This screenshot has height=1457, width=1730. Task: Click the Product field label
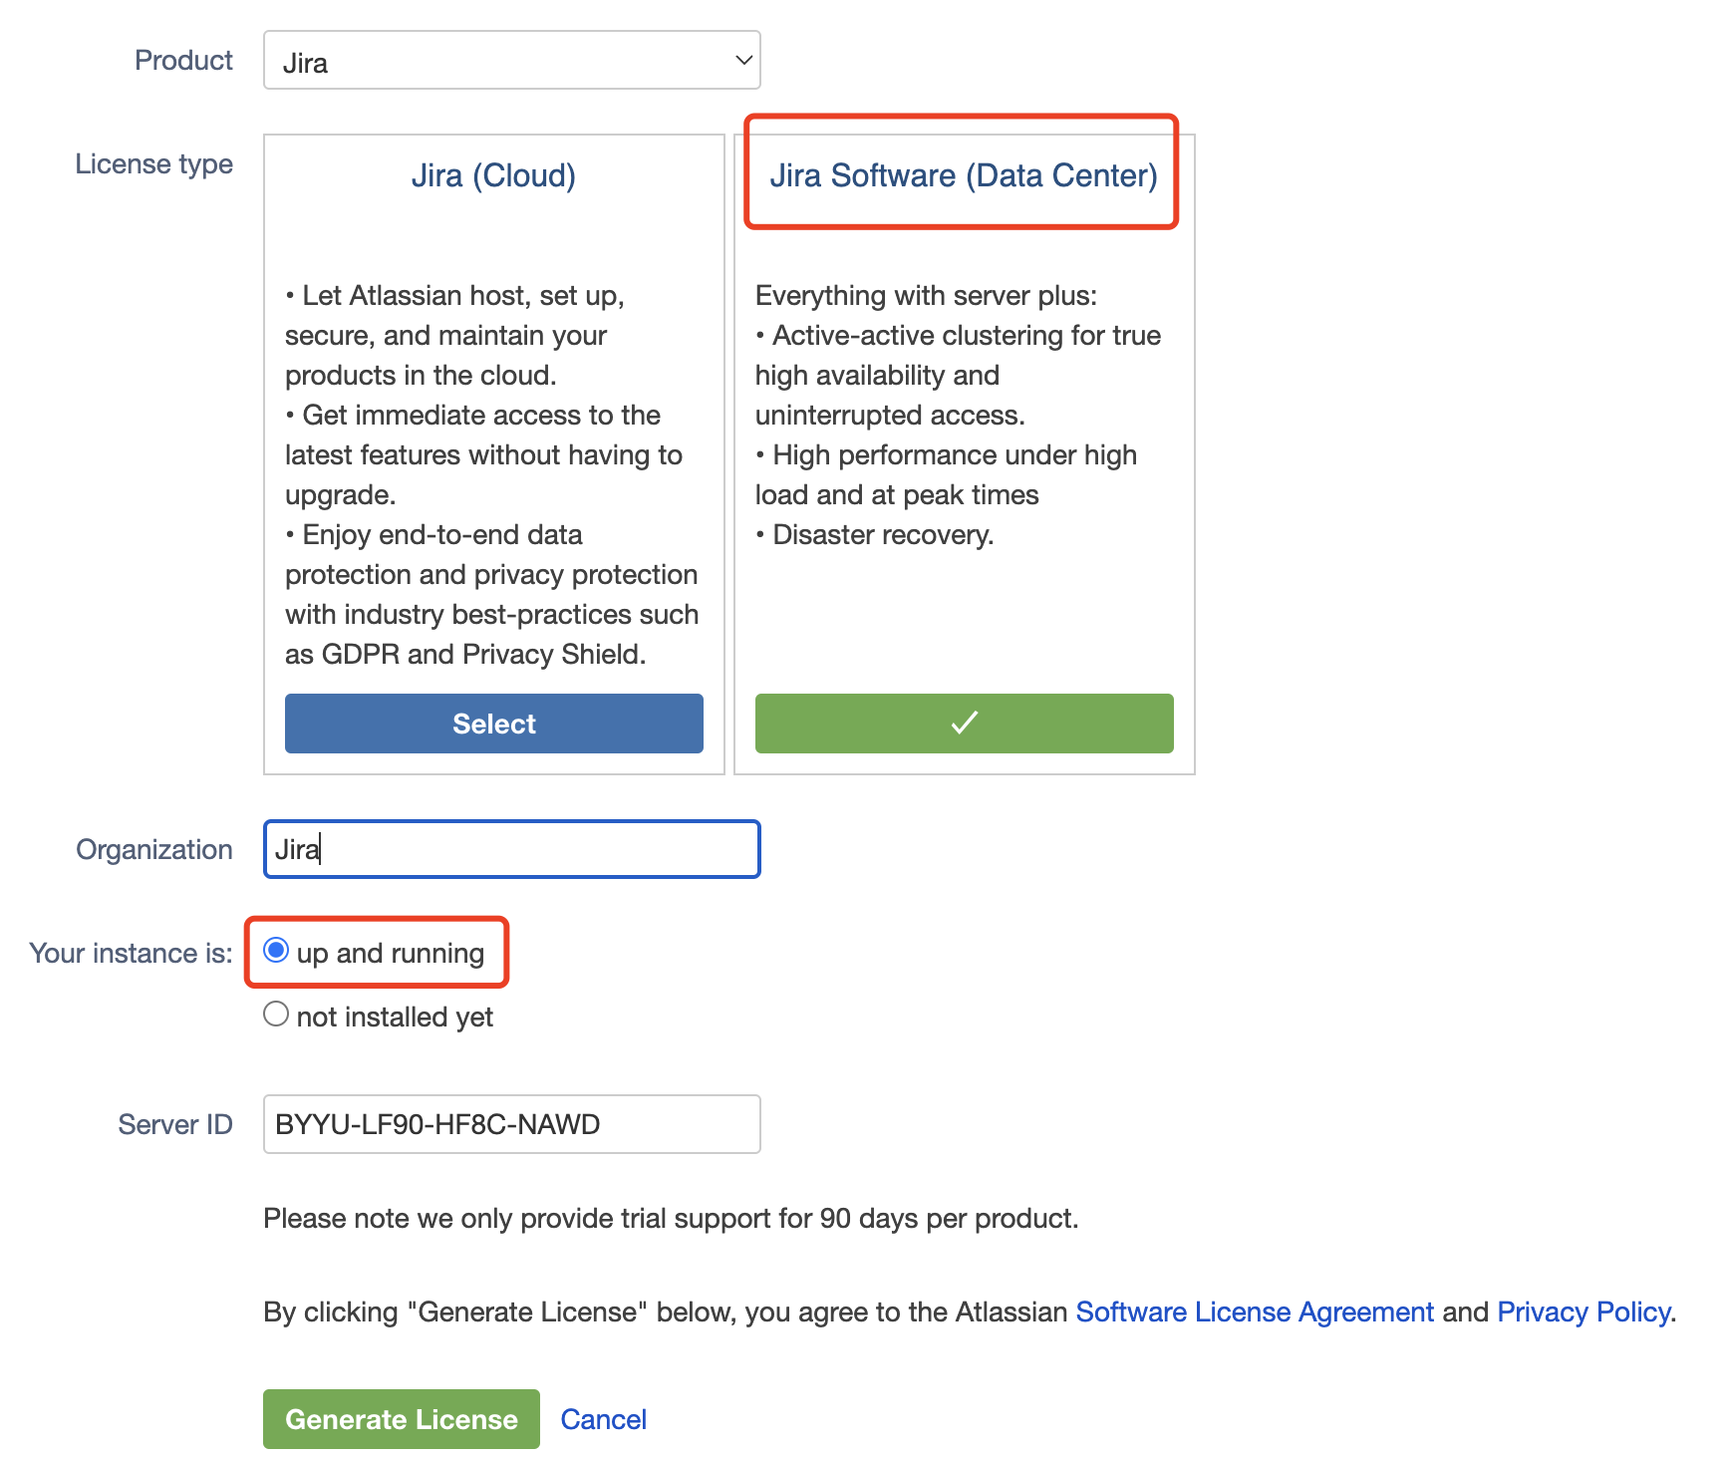[183, 61]
